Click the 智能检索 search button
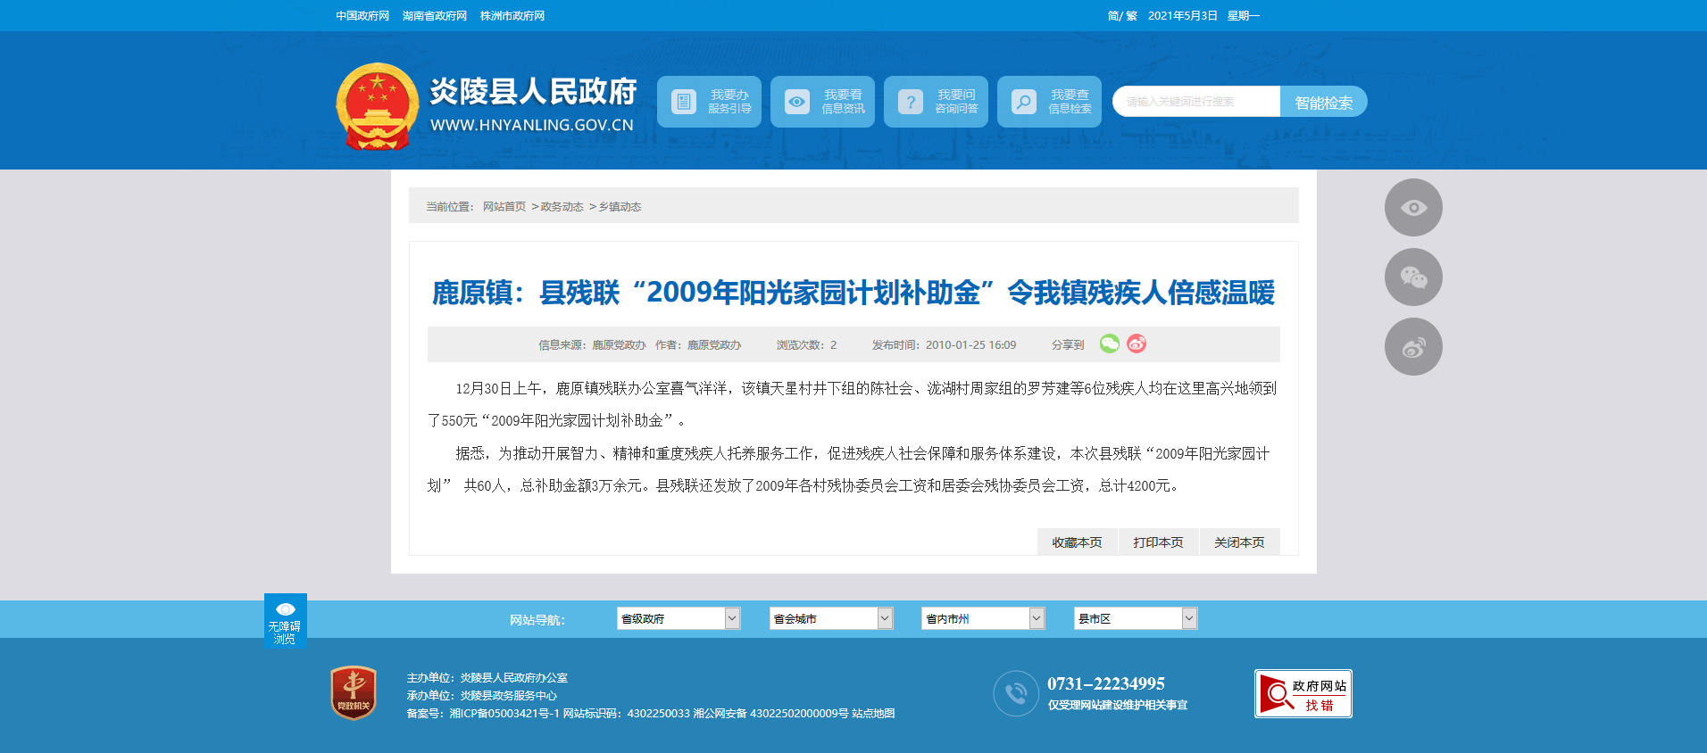The width and height of the screenshot is (1707, 753). [1323, 103]
